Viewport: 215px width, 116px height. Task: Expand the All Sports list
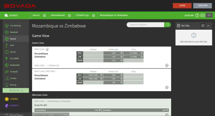pyautogui.click(x=16, y=90)
